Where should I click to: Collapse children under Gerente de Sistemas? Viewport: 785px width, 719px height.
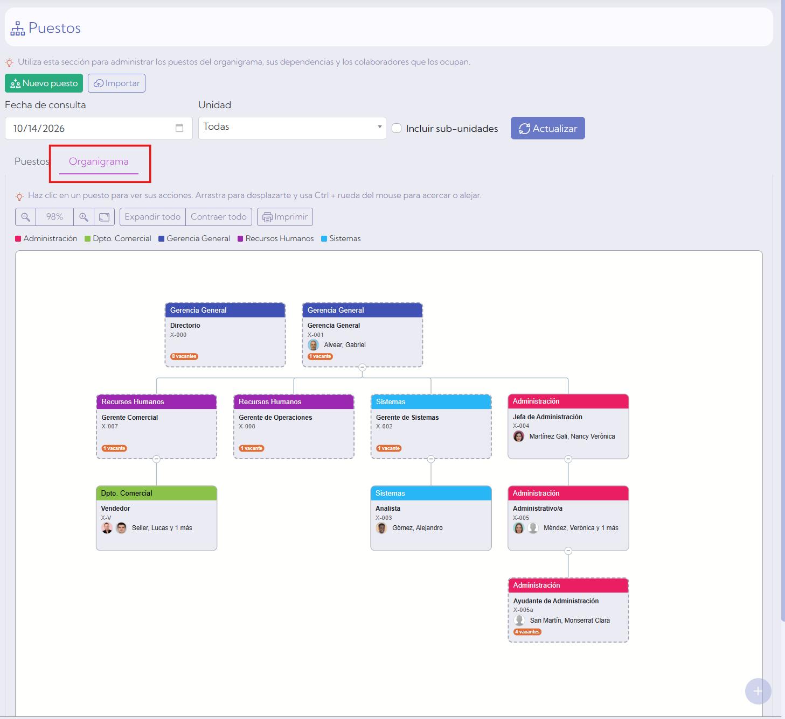(431, 459)
